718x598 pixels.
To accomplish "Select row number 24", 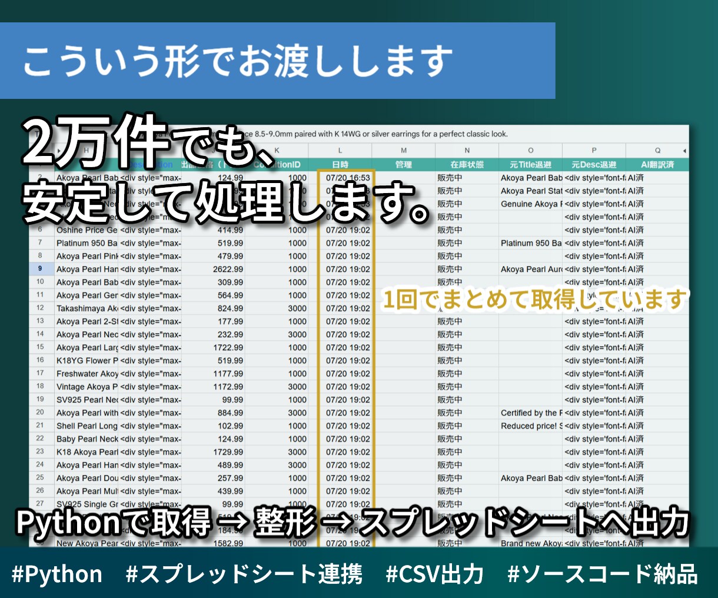I will [40, 464].
